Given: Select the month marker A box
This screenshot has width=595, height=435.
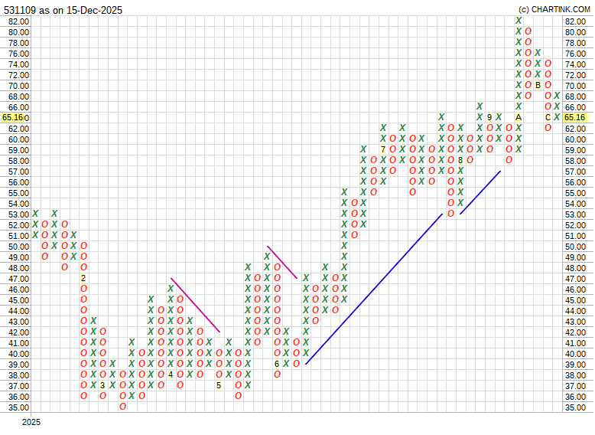Looking at the screenshot, I should point(519,117).
